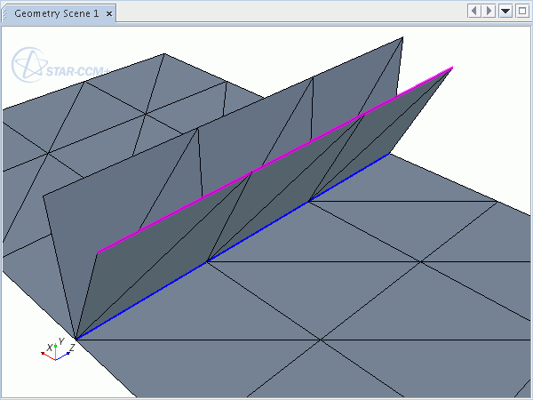The image size is (533, 400).
Task: Click the red X axis of the triad
Action: [48, 354]
